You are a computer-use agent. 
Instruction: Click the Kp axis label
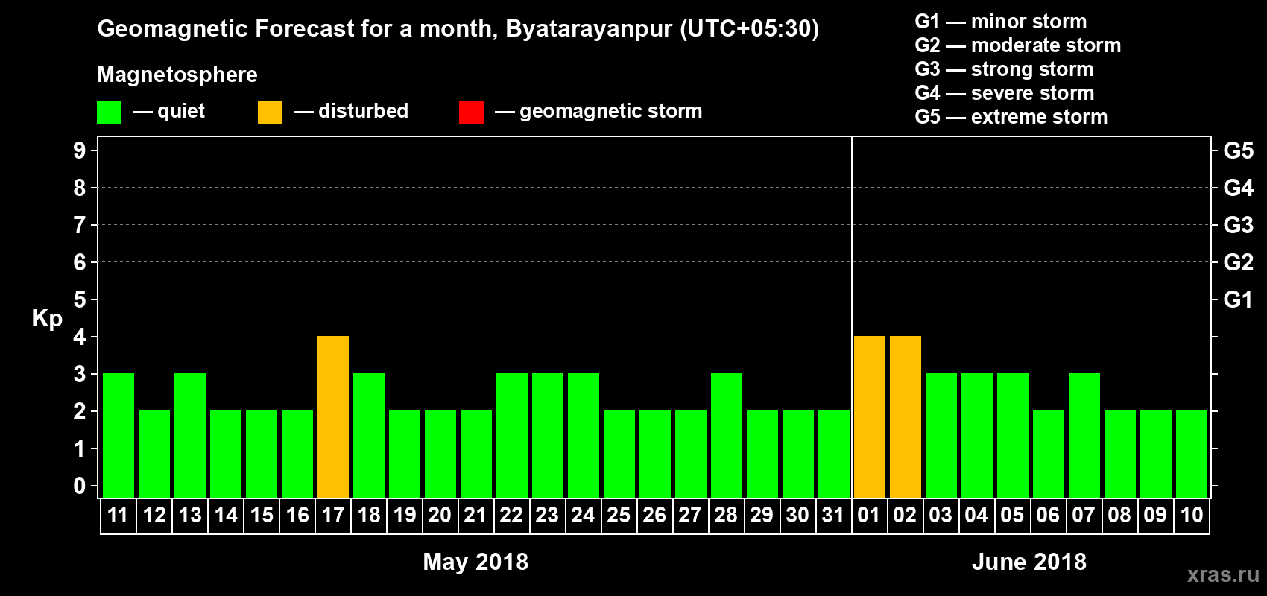[47, 319]
